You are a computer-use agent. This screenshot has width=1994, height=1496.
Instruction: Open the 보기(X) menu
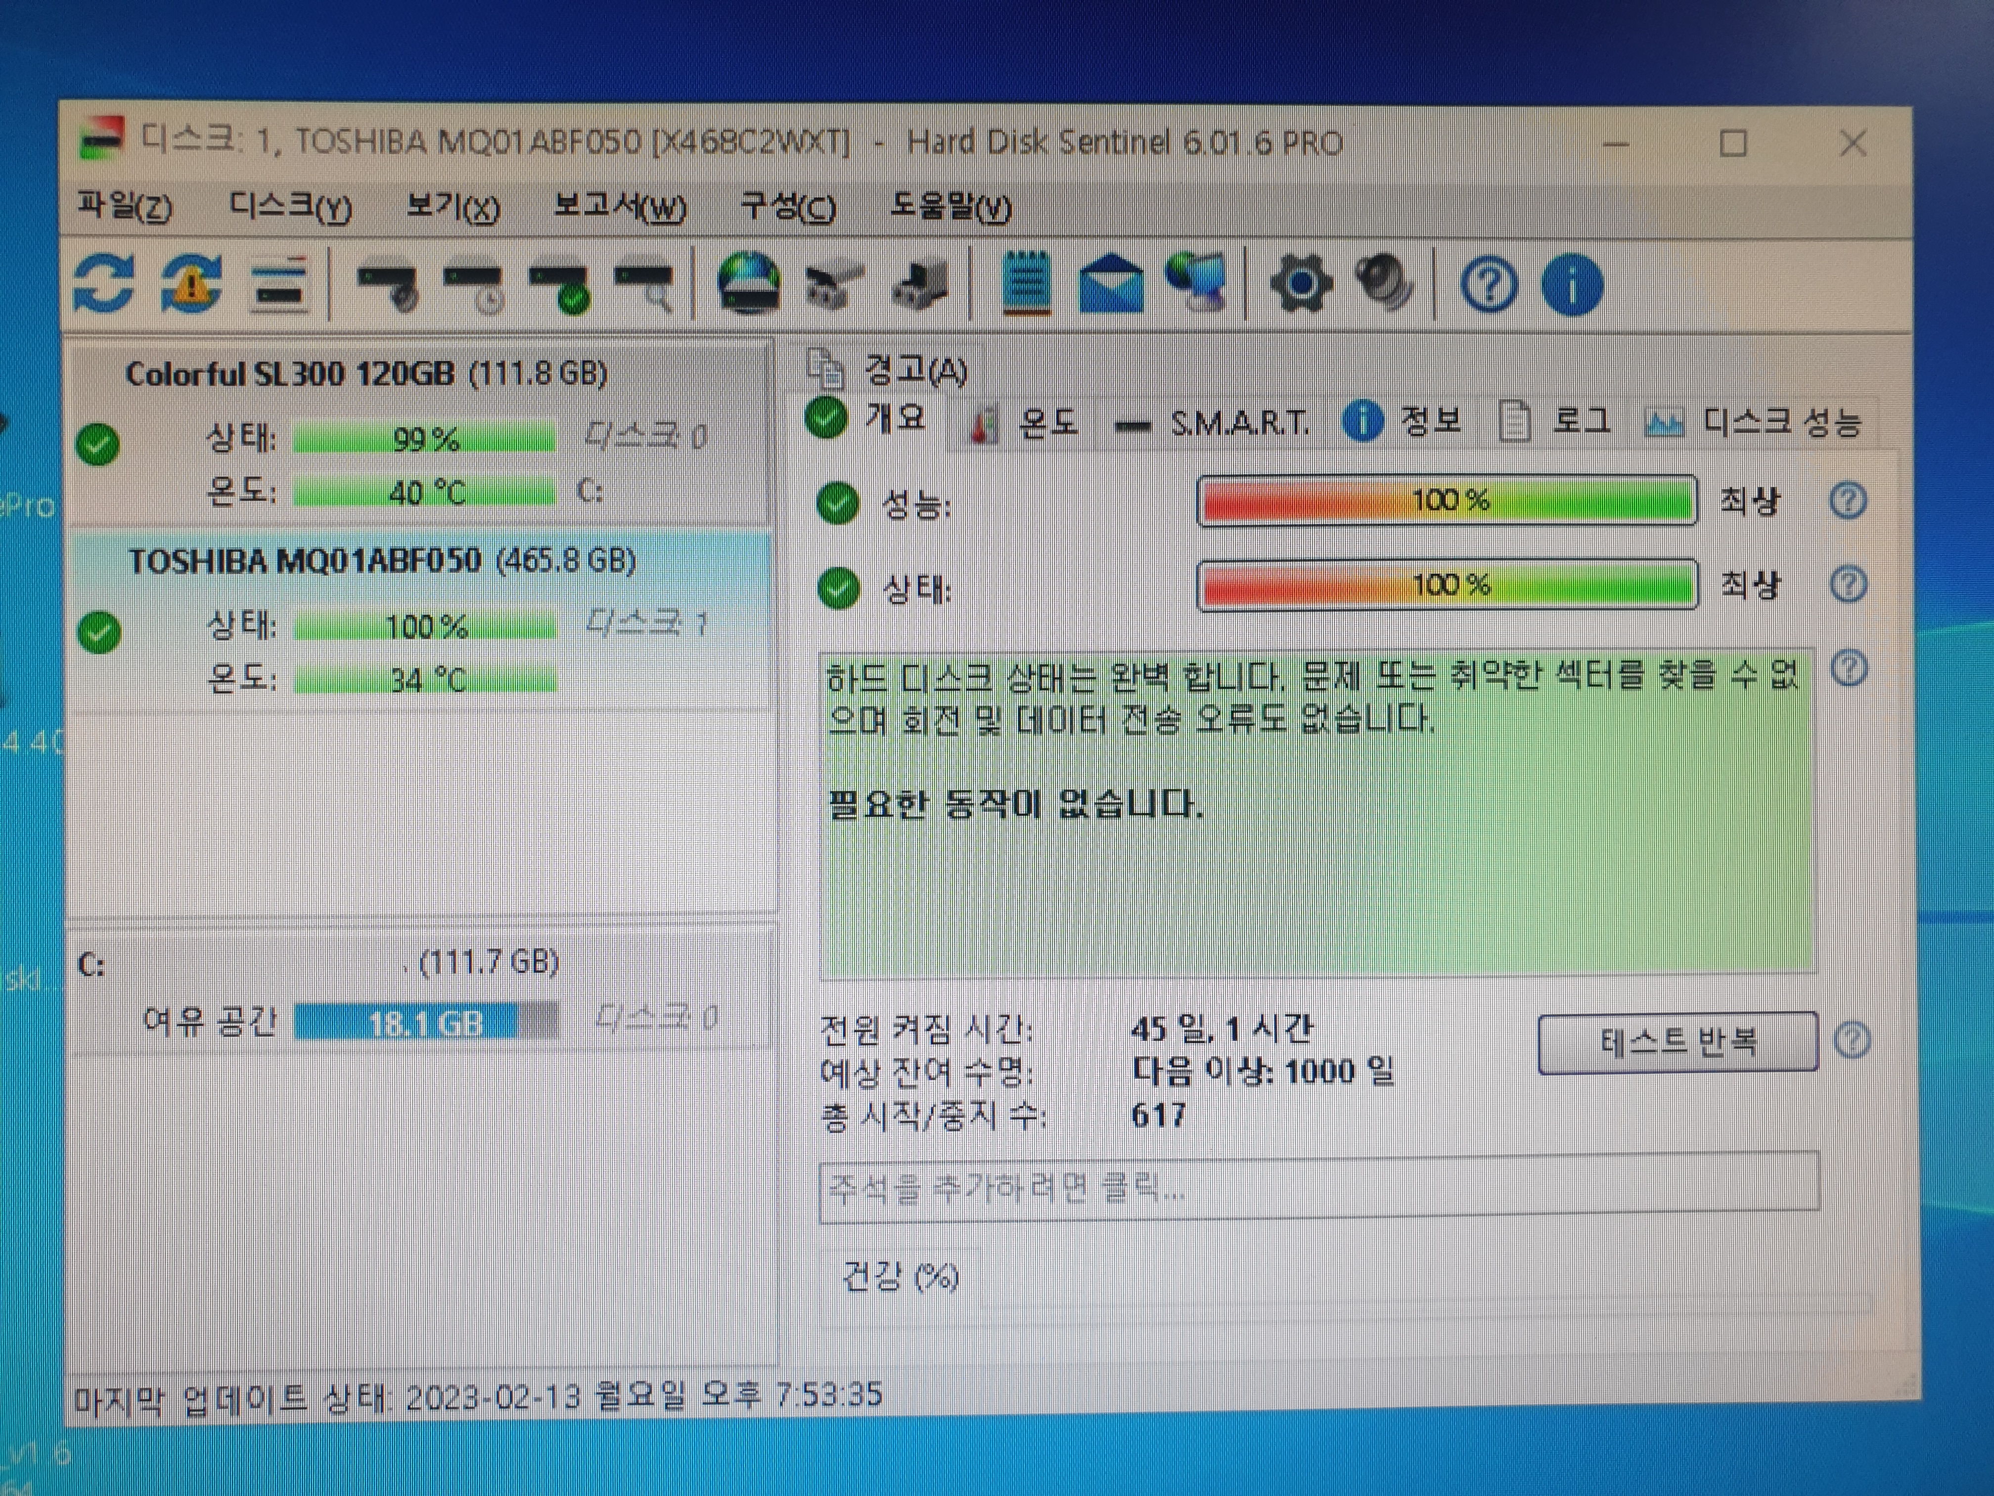click(453, 206)
